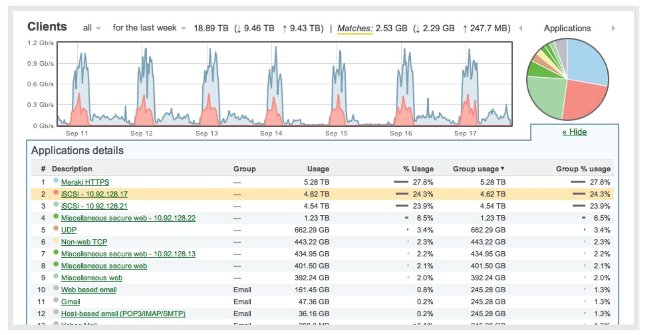
Task: Click the blue dot next to Meraki HTTPS
Action: [x=56, y=181]
